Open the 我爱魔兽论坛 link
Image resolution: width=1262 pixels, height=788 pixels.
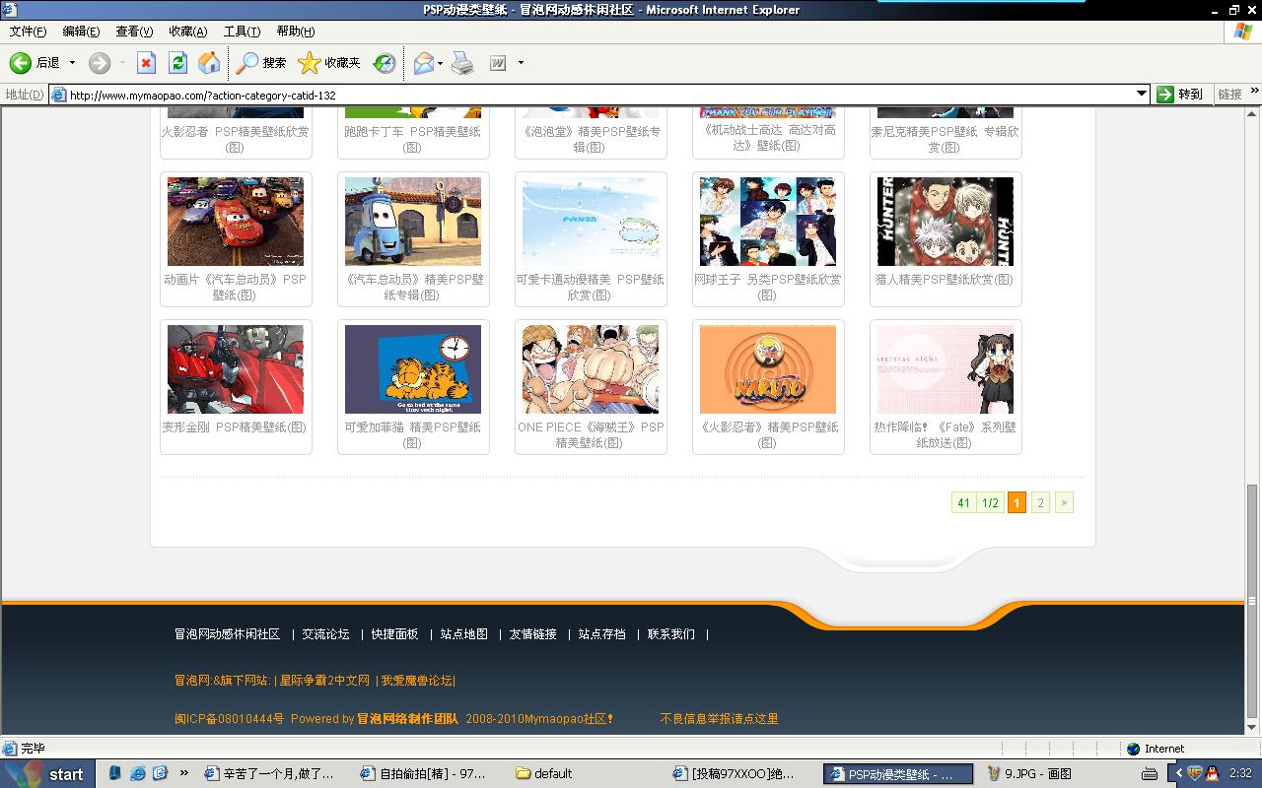pos(416,681)
